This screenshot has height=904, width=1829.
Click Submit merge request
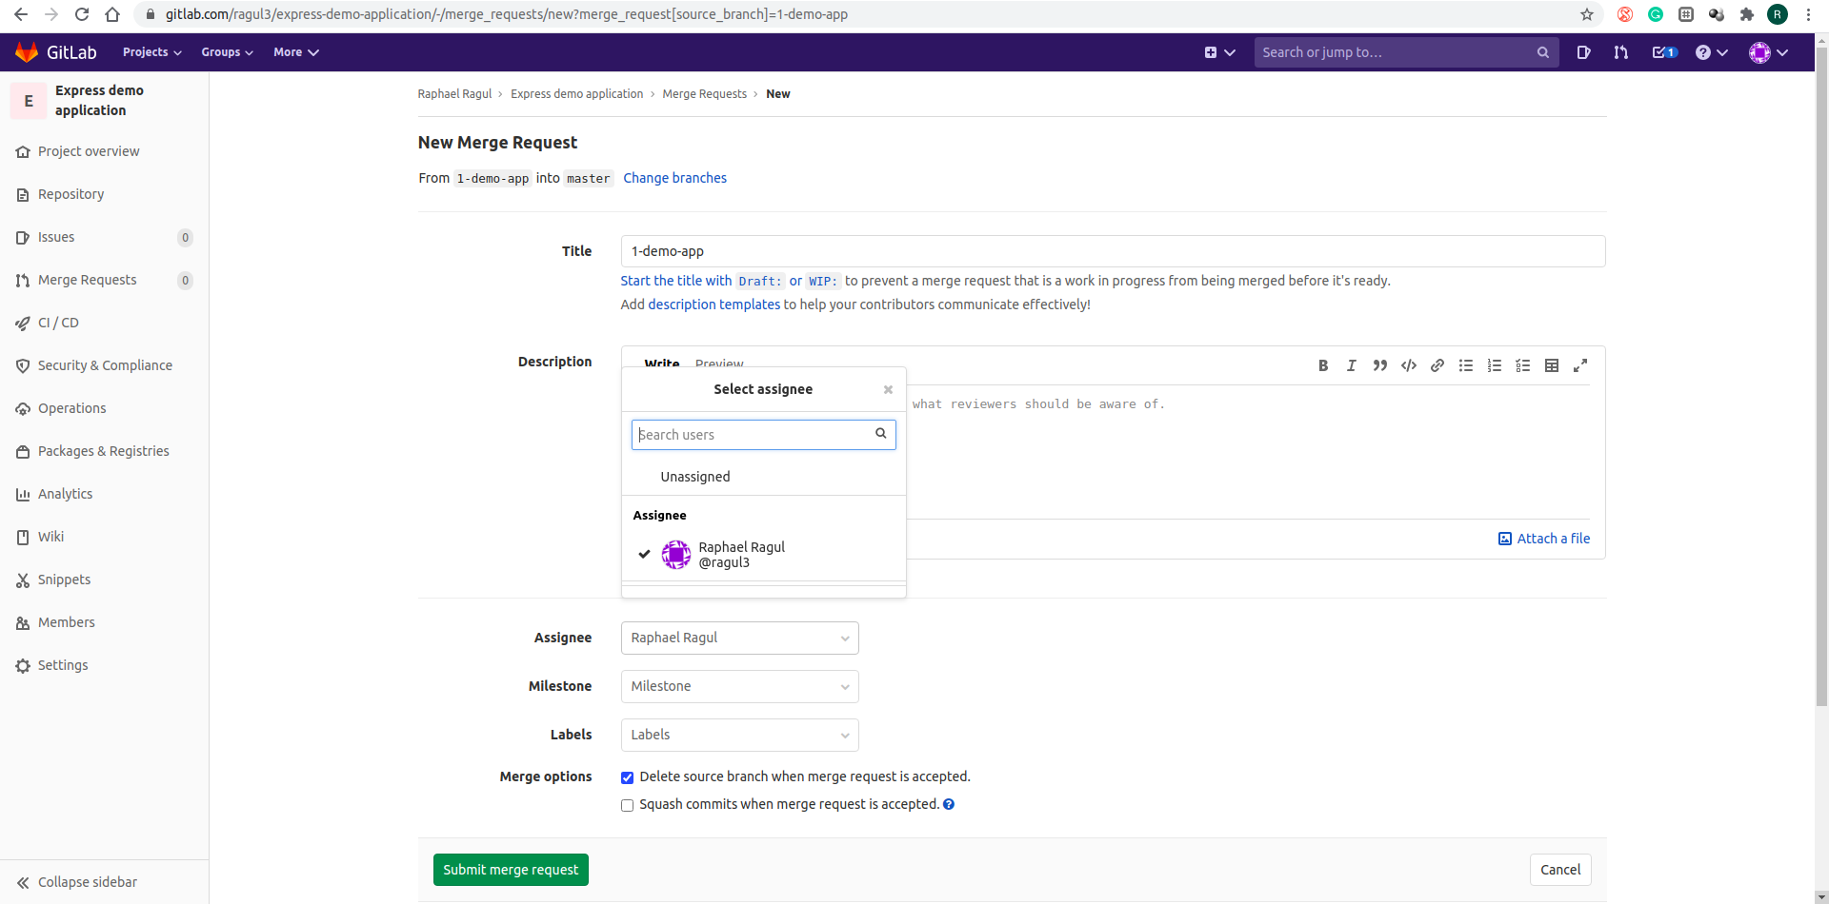coord(511,869)
